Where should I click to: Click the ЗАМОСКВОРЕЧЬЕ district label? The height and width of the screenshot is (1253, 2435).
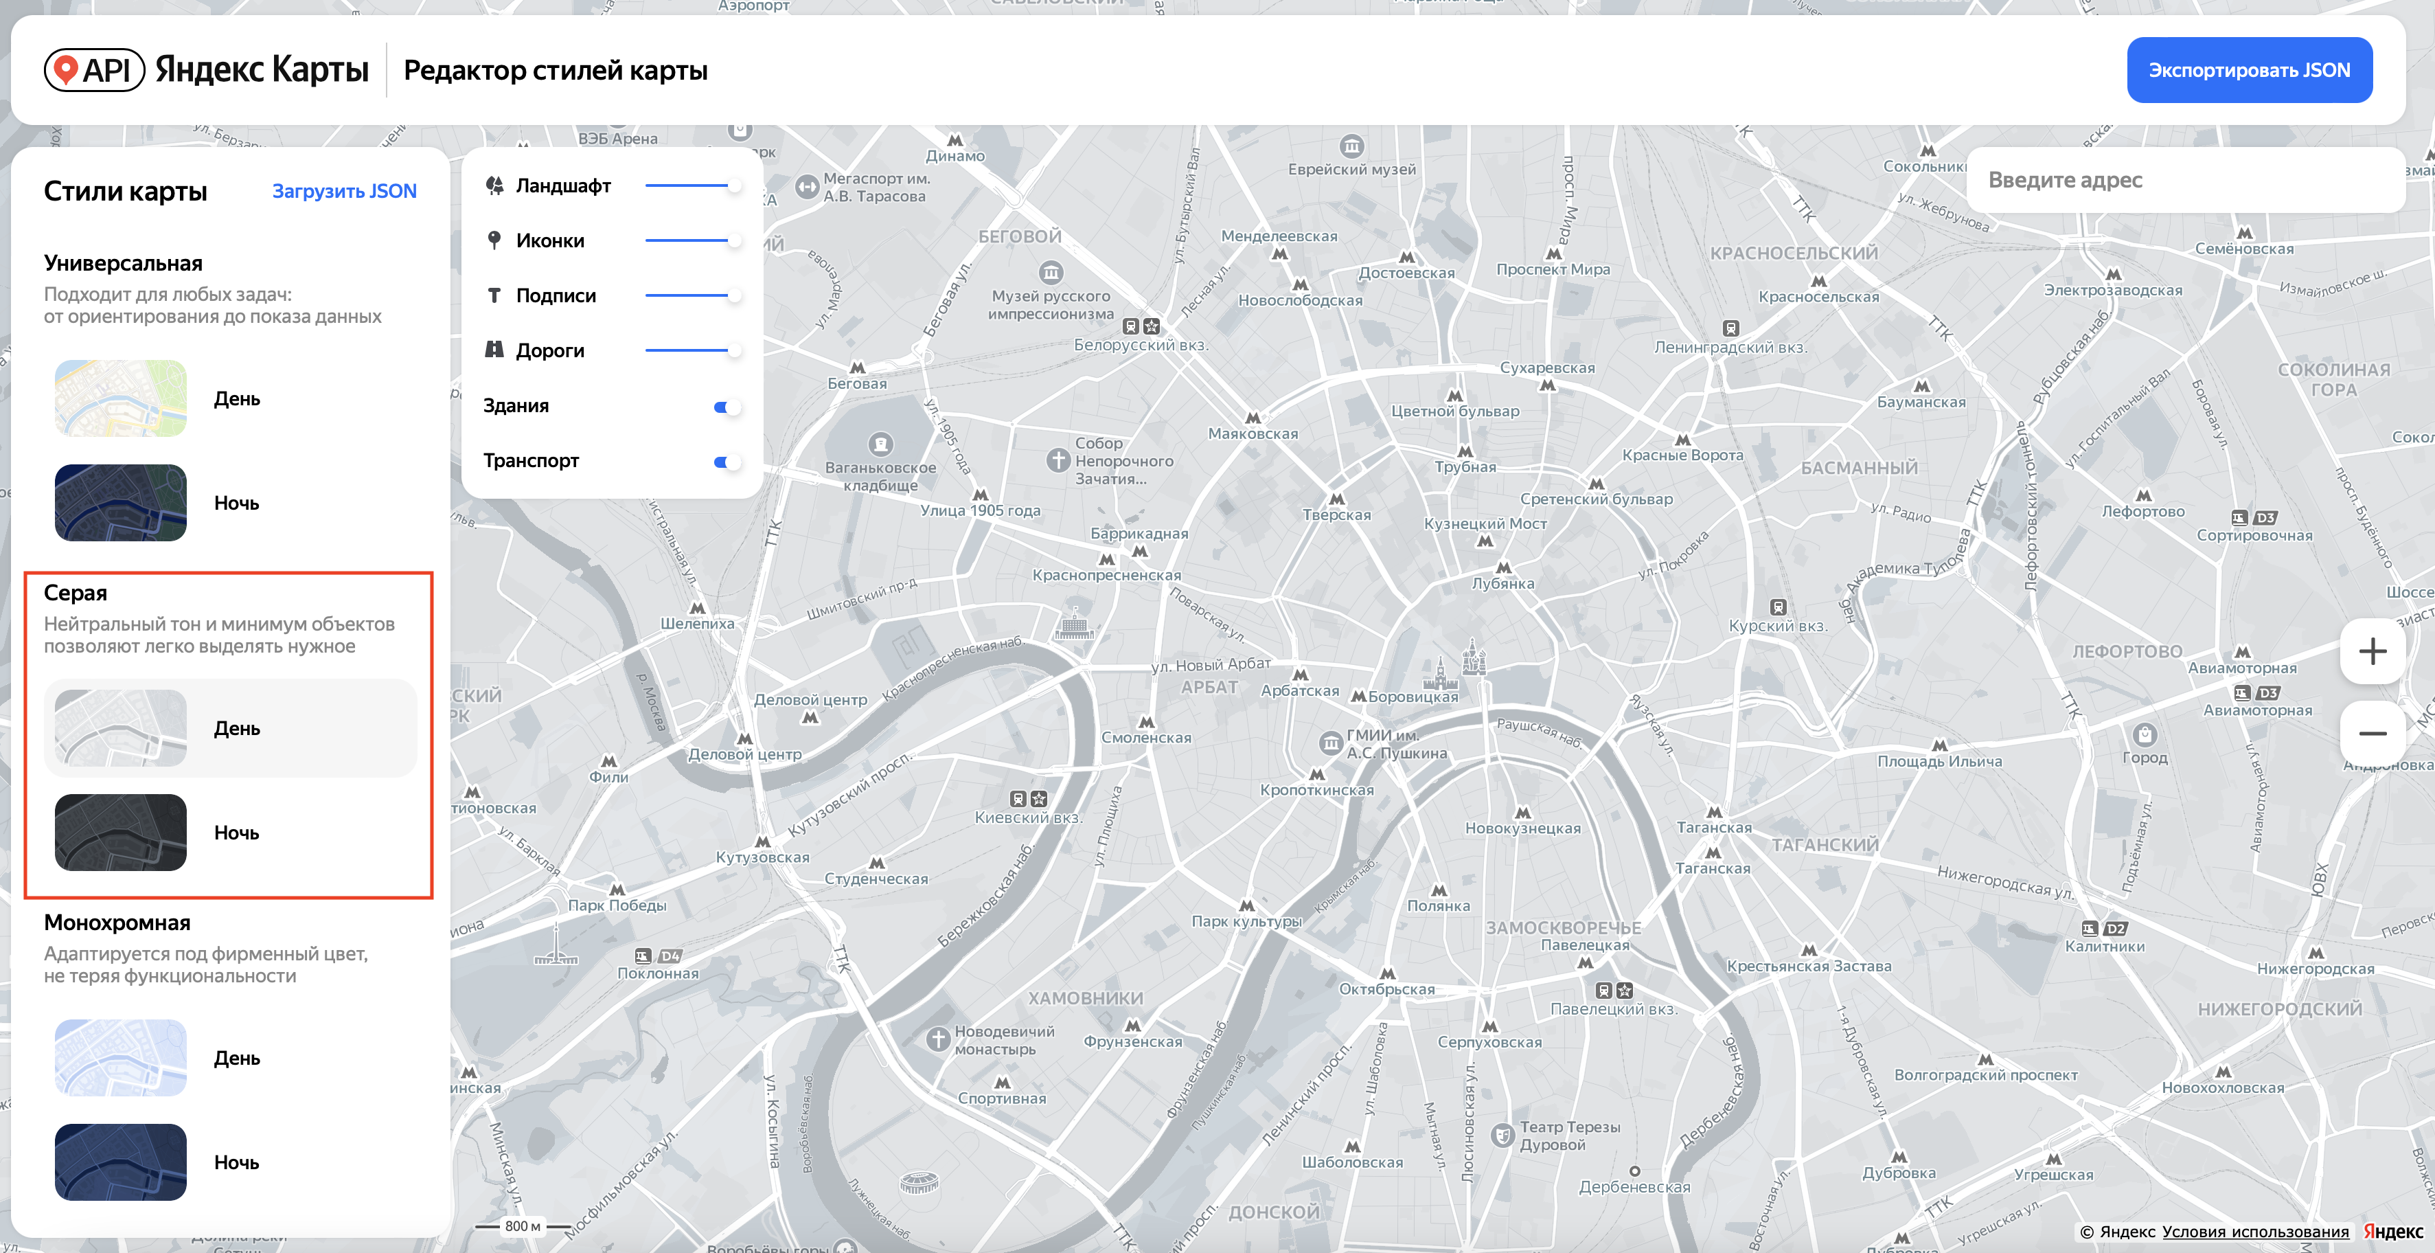point(1564,927)
